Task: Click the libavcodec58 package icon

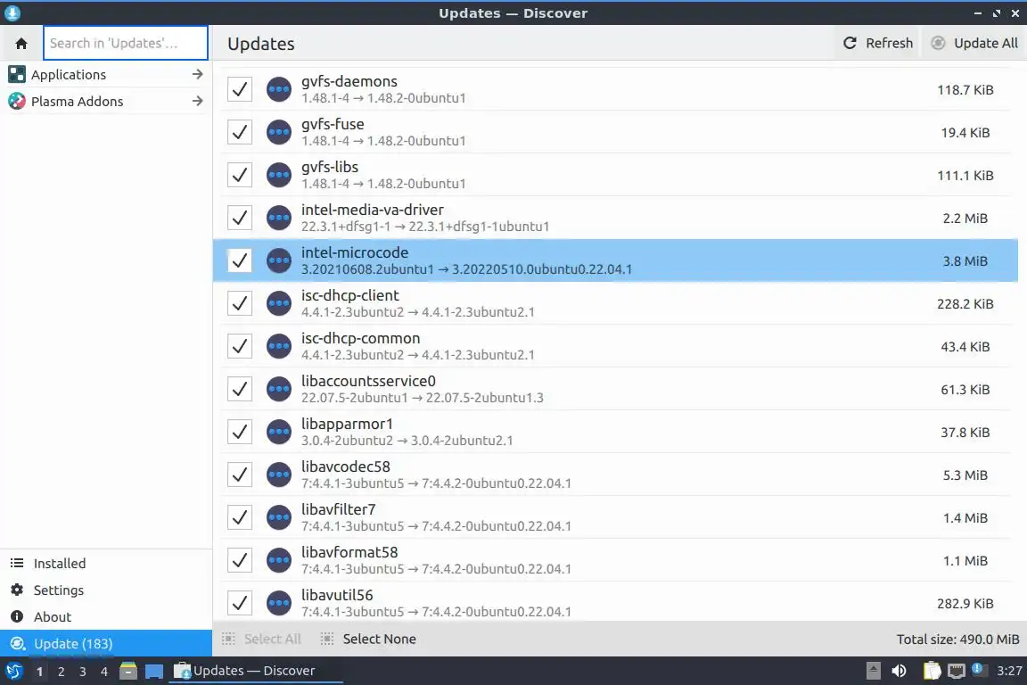Action: pyautogui.click(x=279, y=475)
